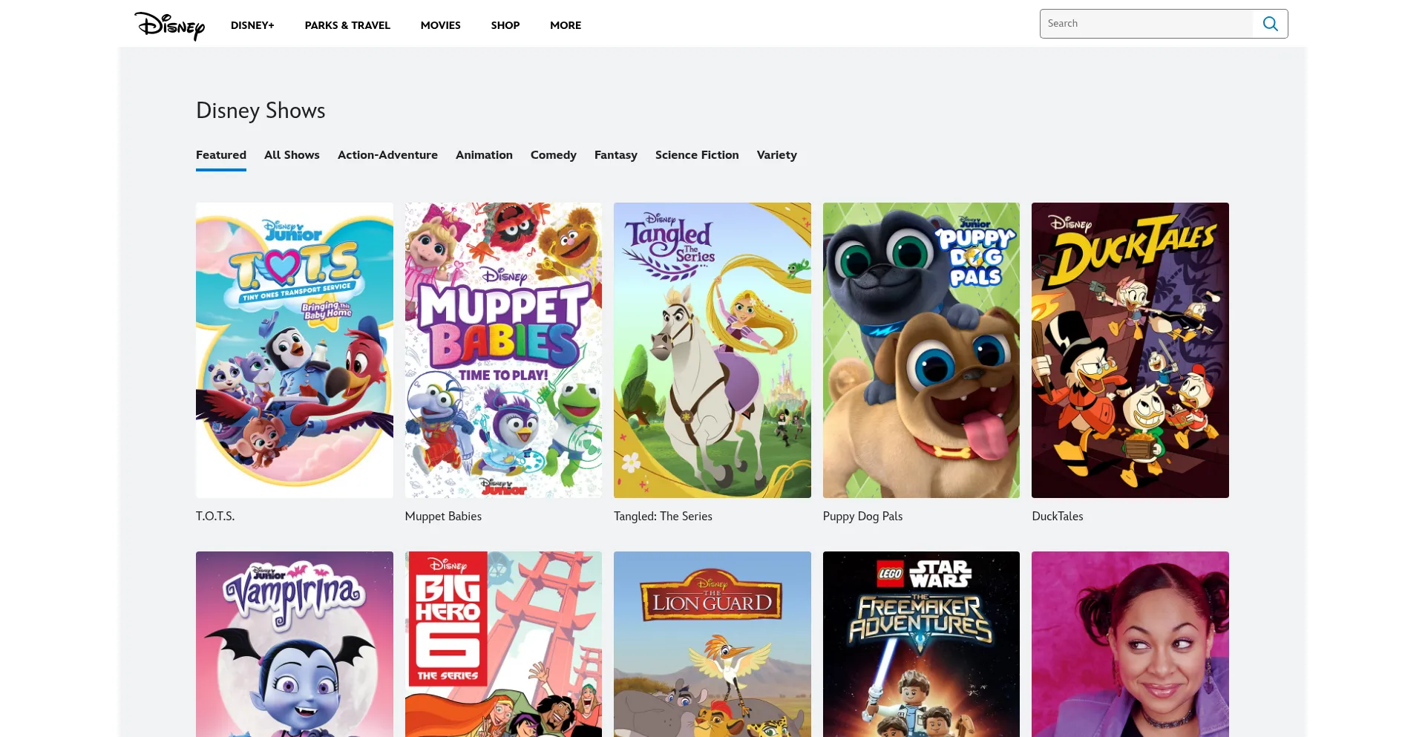Viewport: 1425px width, 737px height.
Task: Open the DuckTales poster thumbnail
Action: coord(1130,350)
